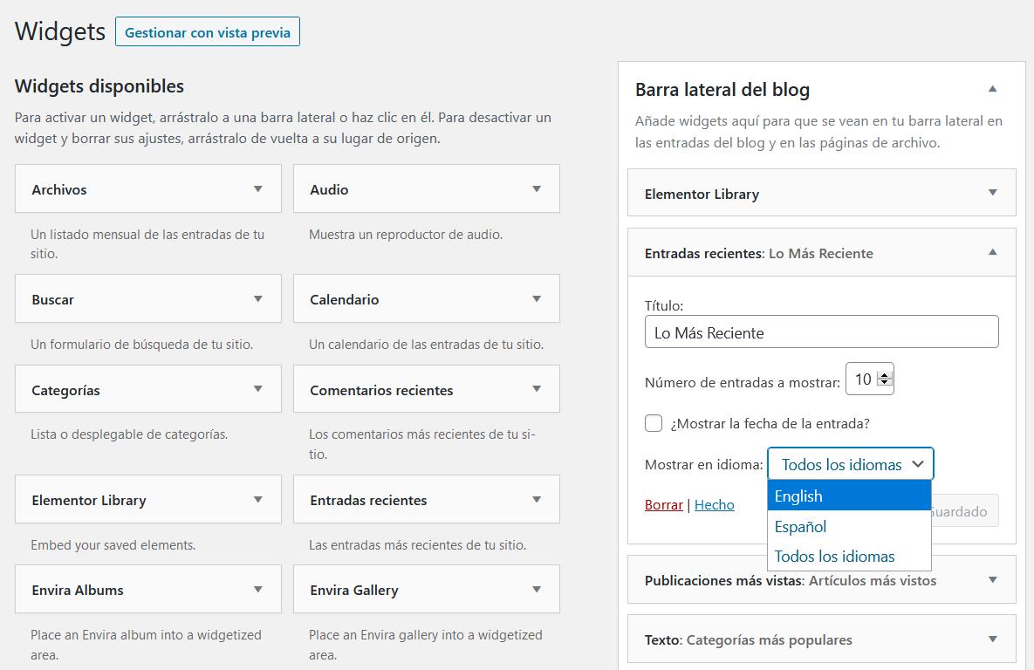Collapse the Barra lateral del blog panel
1034x670 pixels.
[992, 89]
